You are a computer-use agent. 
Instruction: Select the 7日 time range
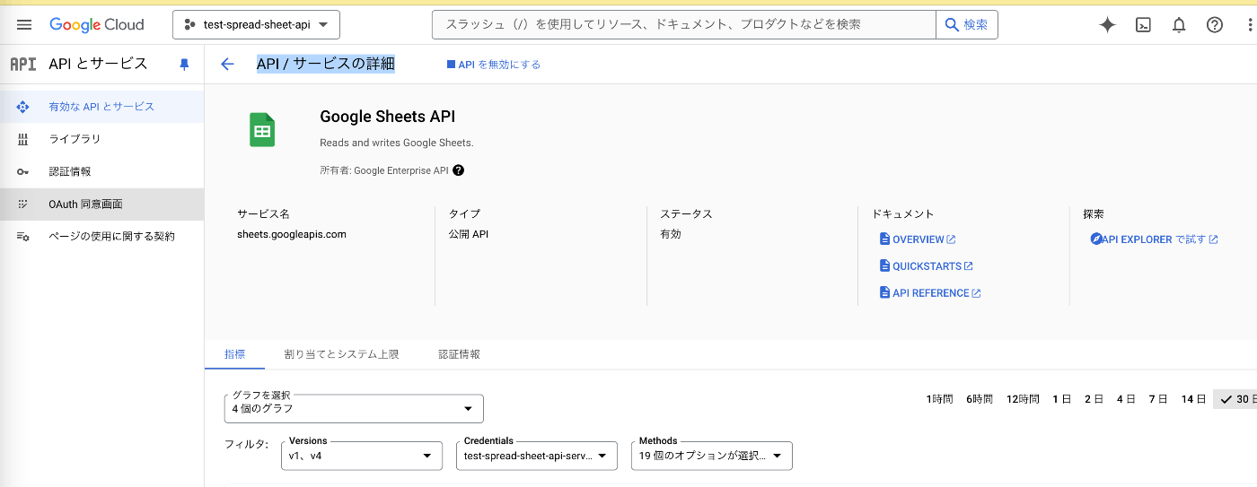point(1158,399)
